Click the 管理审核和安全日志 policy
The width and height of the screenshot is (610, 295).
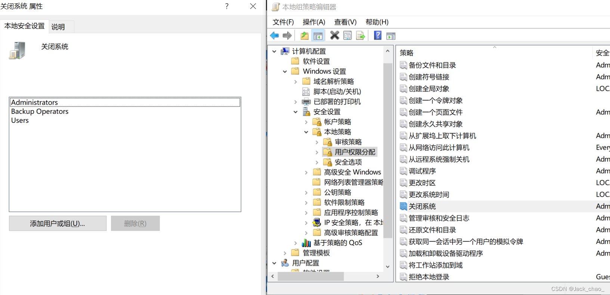(x=439, y=218)
